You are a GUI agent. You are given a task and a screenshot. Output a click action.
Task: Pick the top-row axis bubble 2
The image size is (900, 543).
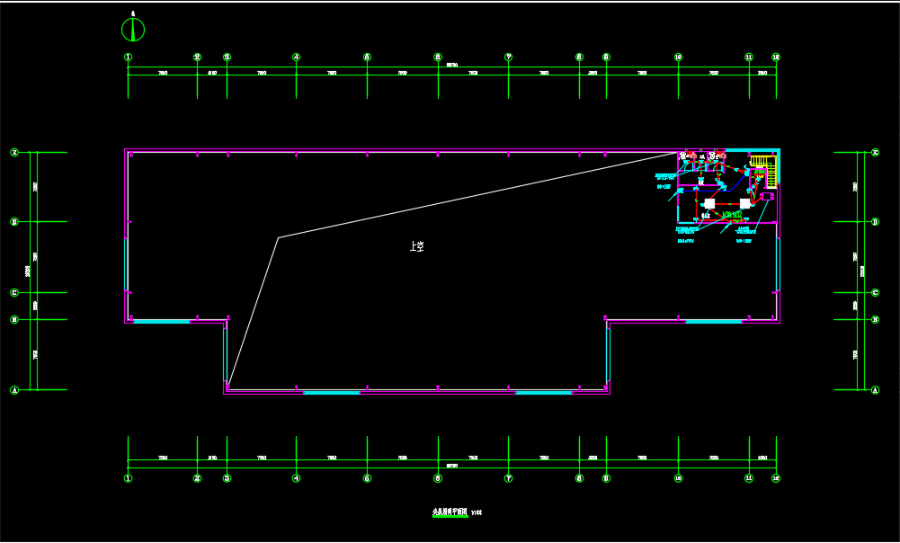(198, 57)
